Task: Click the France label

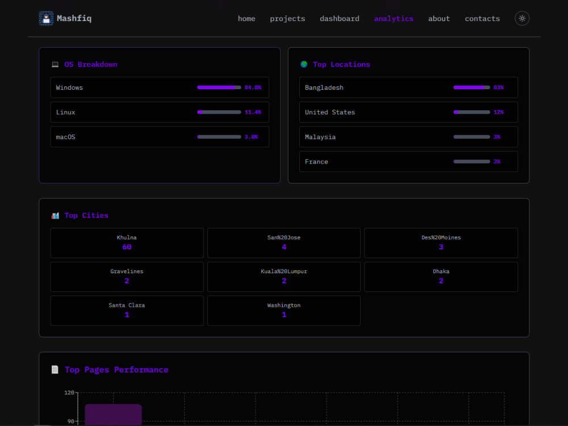Action: 316,161
